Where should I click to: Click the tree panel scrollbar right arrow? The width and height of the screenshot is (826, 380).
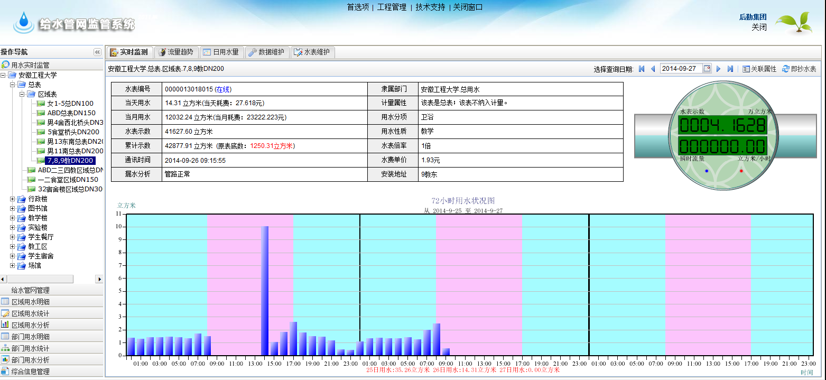[99, 279]
